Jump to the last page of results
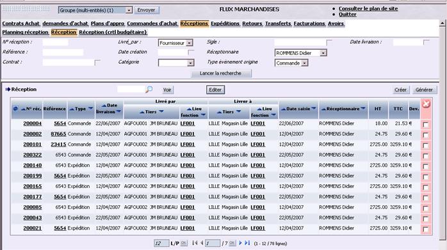 coord(247,243)
